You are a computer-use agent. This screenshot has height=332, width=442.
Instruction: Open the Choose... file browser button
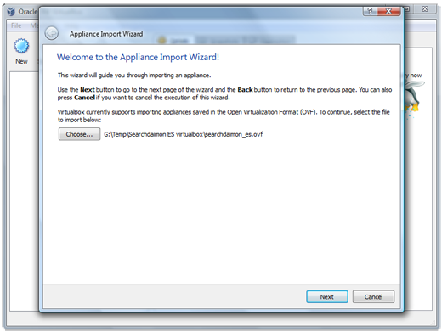point(79,134)
